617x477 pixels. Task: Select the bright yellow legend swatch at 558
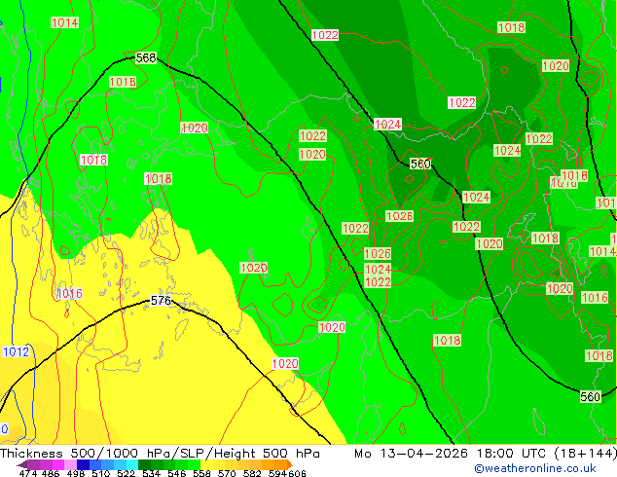click(206, 464)
